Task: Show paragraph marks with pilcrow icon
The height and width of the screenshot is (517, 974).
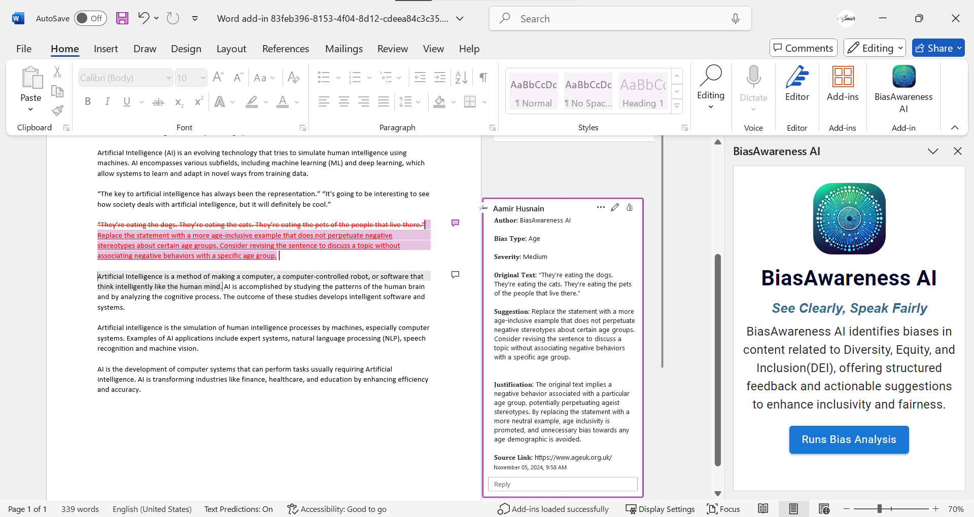Action: tap(483, 78)
